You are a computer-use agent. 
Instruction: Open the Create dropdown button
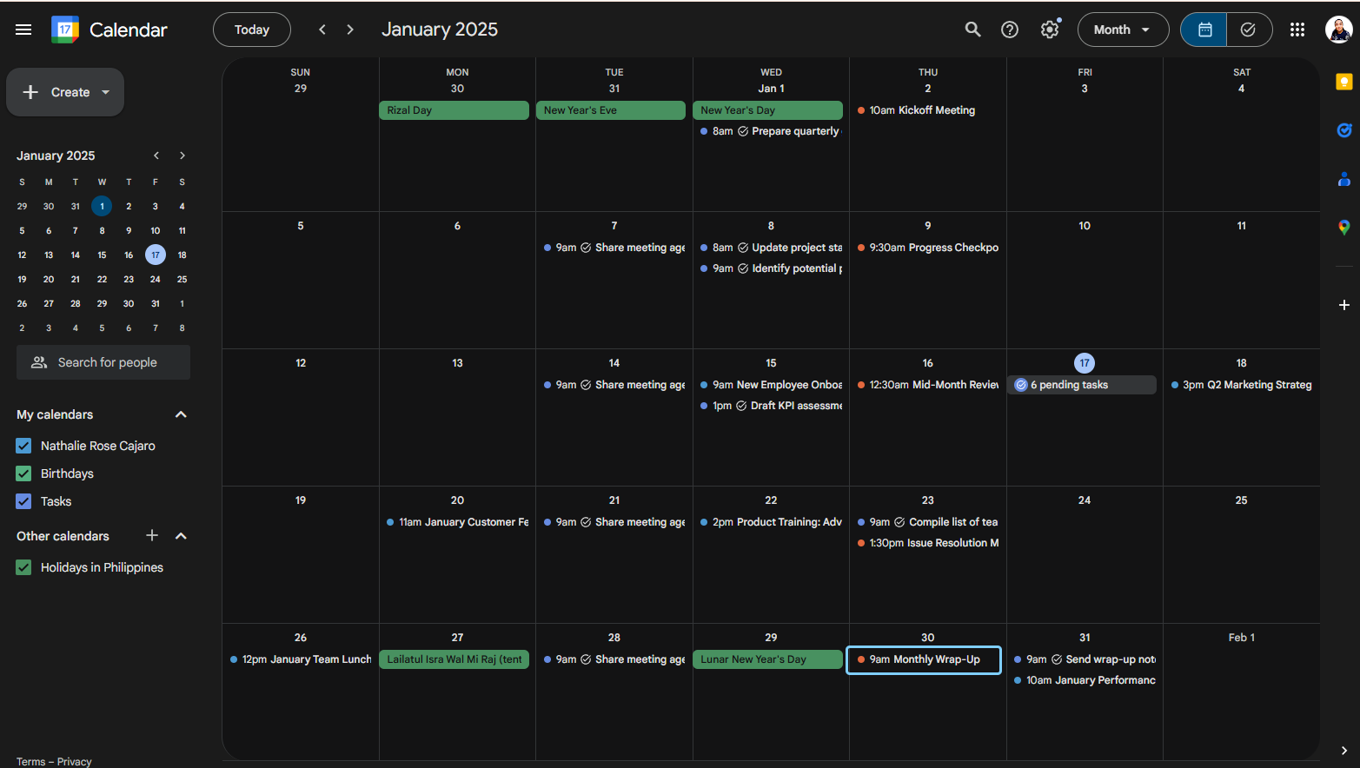(65, 92)
